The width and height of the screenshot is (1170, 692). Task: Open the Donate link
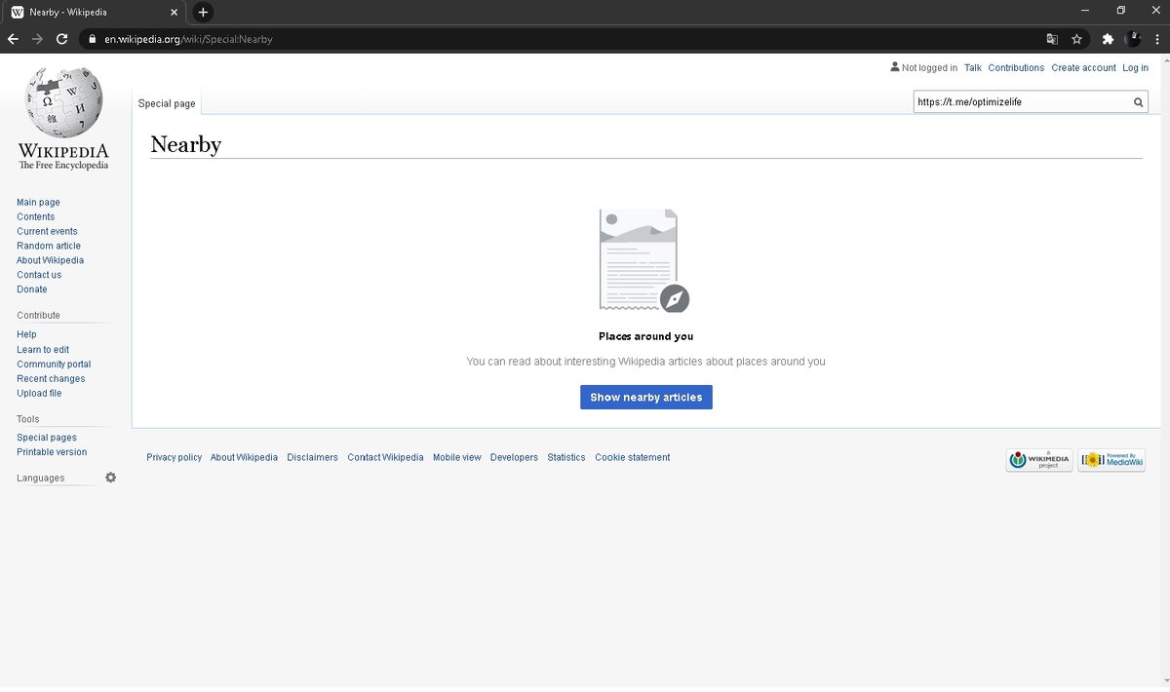tap(31, 289)
